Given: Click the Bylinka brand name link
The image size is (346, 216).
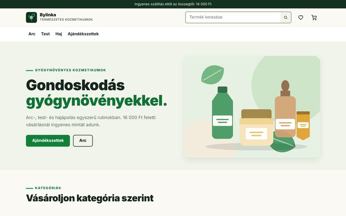Looking at the screenshot, I should [x=48, y=15].
